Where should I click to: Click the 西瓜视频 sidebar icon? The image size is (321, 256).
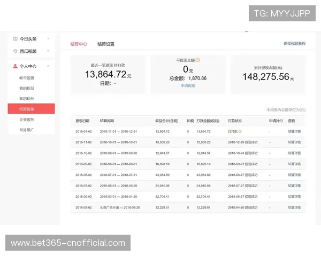click(16, 51)
